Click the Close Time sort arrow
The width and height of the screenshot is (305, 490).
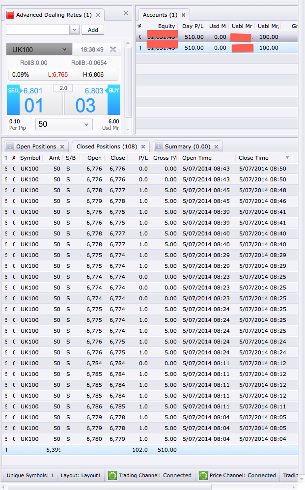287,158
